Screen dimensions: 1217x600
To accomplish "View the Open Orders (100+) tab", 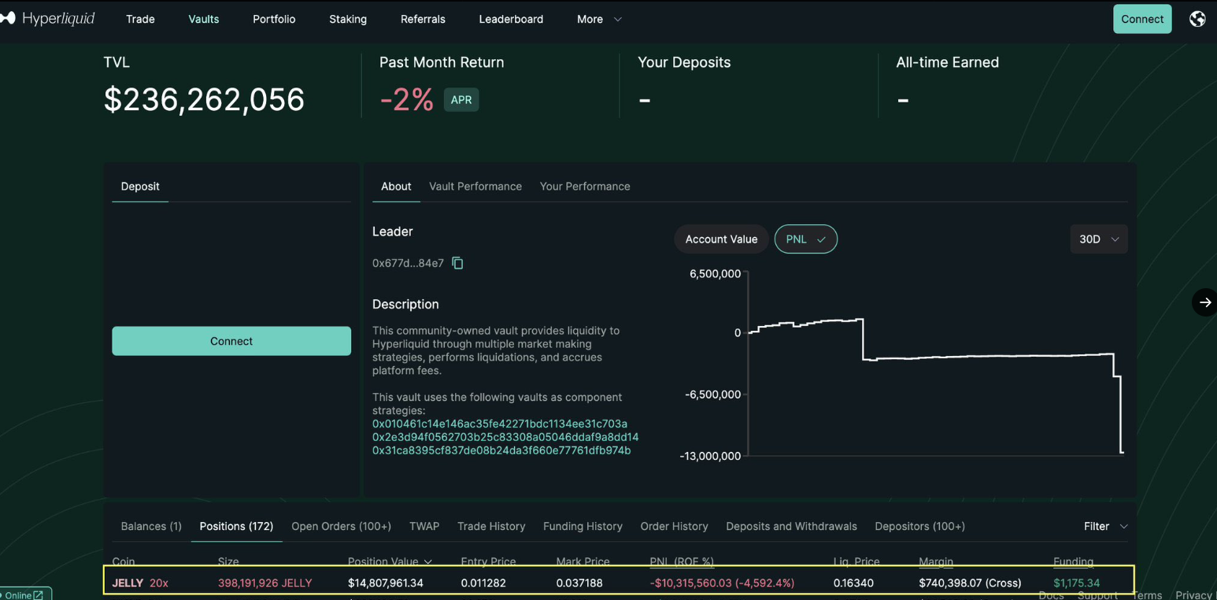I will pyautogui.click(x=342, y=526).
